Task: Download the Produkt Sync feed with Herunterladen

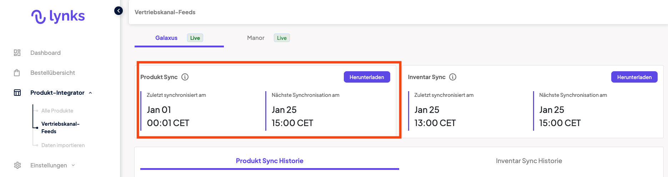Action: (367, 77)
